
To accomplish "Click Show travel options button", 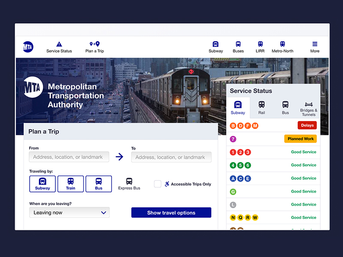I will [x=171, y=212].
